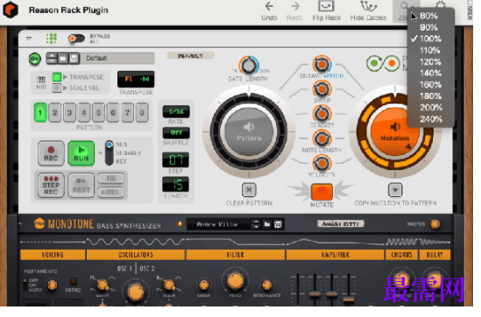The width and height of the screenshot is (481, 317).
Task: Click the Gate Length knob
Action: 249,66
